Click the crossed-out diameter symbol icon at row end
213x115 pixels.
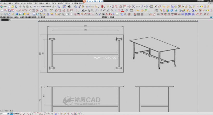click(208, 14)
